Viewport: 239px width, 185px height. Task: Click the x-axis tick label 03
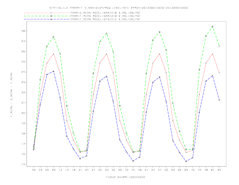click(x=40, y=170)
